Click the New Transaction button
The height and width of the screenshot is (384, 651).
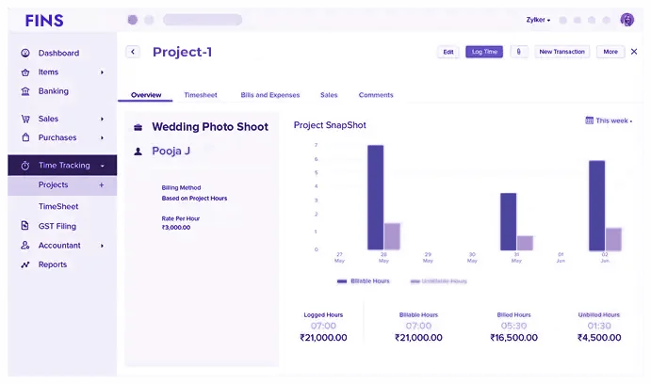tap(561, 52)
